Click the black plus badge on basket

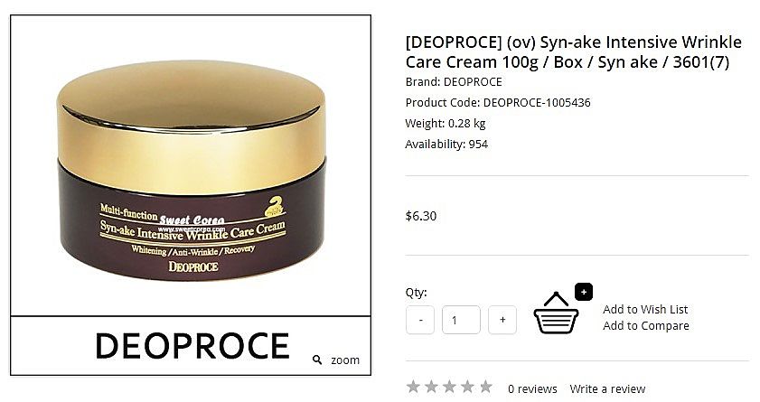(x=584, y=292)
